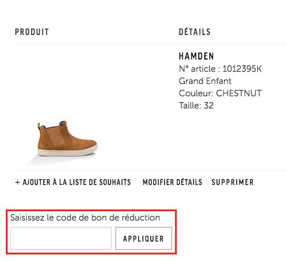Select MODIFIER DÉTAILS to edit the item

pyautogui.click(x=172, y=182)
